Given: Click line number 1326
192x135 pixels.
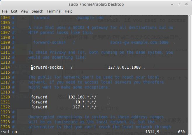Looking at the screenshot, I should click(x=5, y=127).
